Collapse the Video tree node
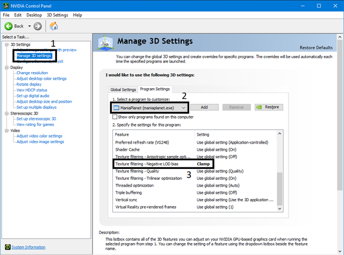344x255 pixels. click(6, 131)
